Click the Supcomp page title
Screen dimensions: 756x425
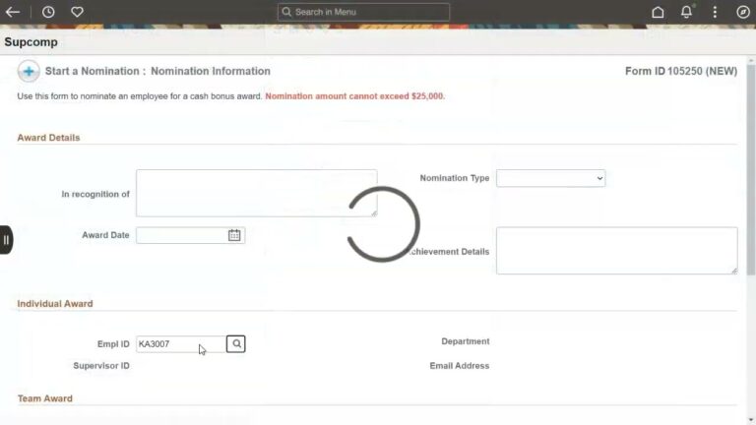(31, 42)
